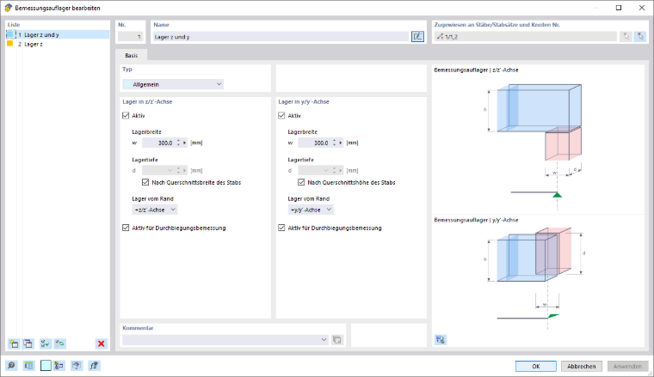
Task: Open the search magnifier icon in bottom bar
Action: coord(11,366)
